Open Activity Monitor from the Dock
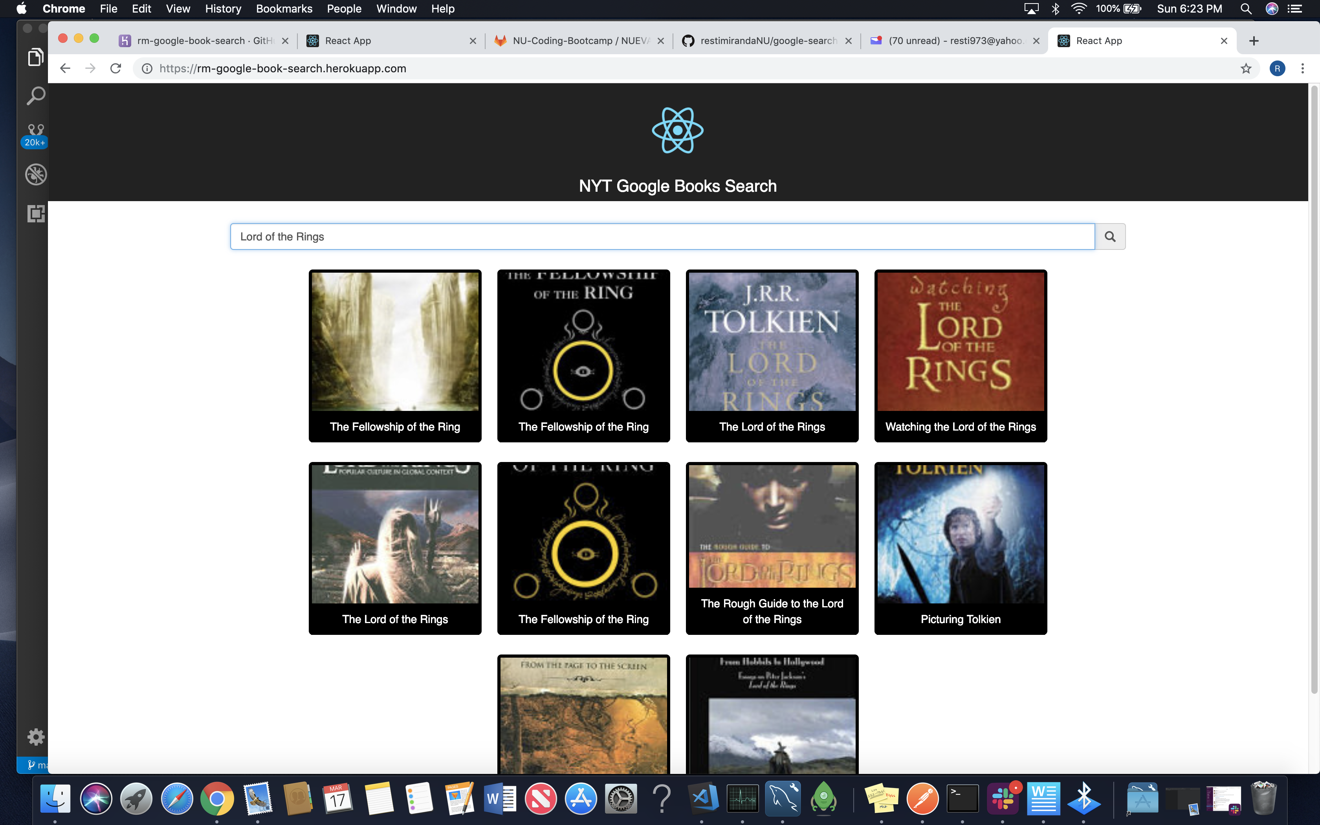The image size is (1320, 825). (742, 798)
